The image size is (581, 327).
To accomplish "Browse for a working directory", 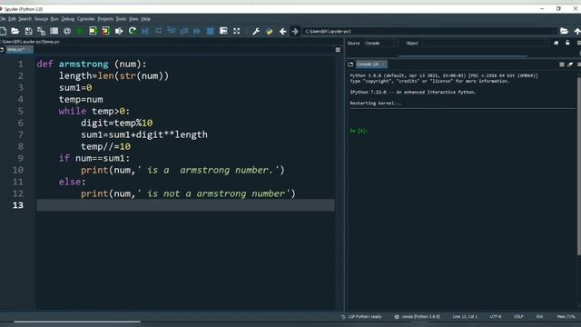I will (564, 31).
